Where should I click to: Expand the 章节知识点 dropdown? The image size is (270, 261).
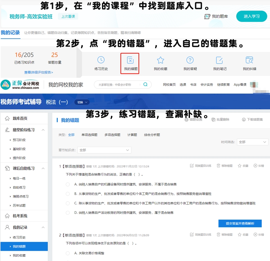click(x=104, y=150)
